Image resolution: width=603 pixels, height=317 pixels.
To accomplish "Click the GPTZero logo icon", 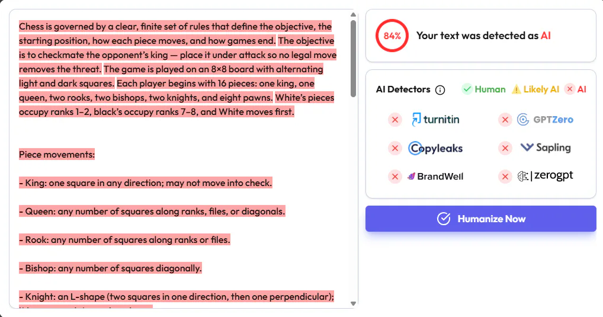I will pyautogui.click(x=523, y=120).
